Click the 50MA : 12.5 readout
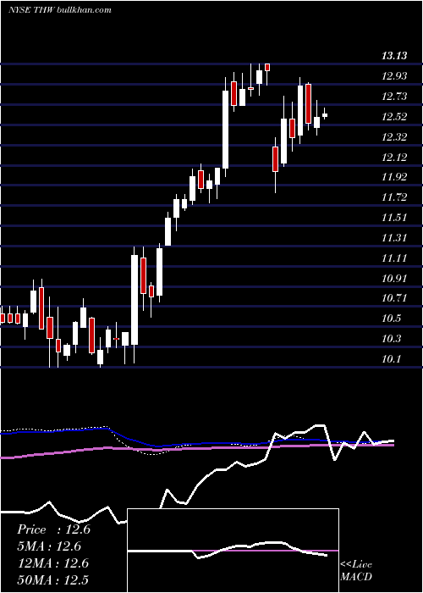Image resolution: width=423 pixels, height=593 pixels. coord(53,580)
